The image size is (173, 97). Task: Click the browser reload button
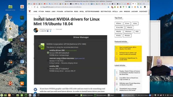click(35, 7)
